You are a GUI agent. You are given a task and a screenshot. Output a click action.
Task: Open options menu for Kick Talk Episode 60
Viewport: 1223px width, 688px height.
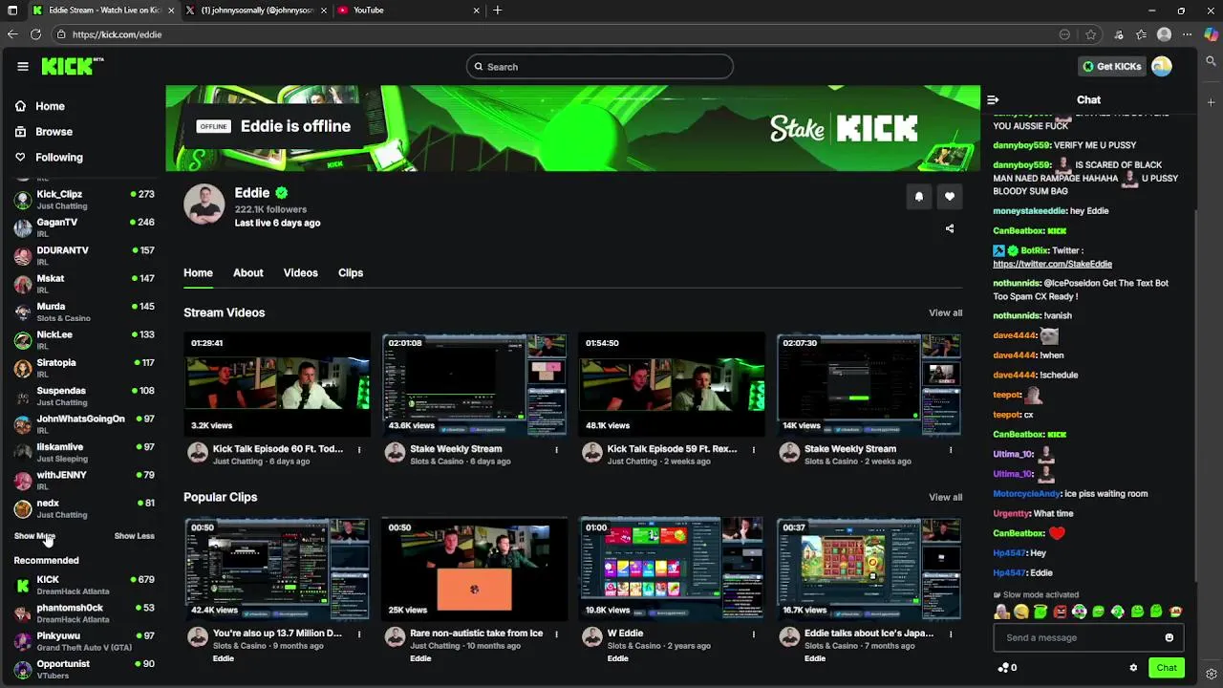click(359, 450)
